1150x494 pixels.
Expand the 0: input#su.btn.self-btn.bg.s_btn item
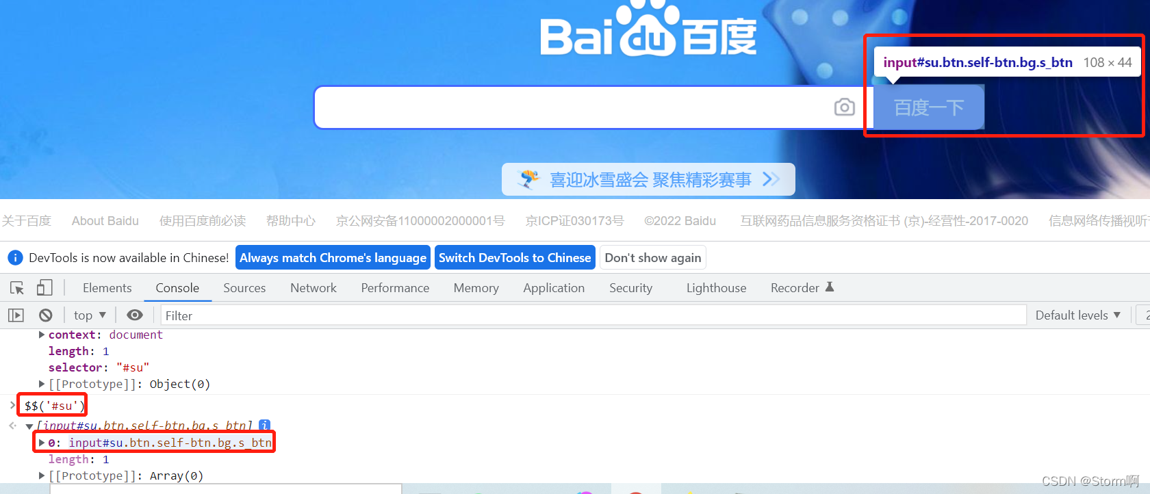pyautogui.click(x=42, y=443)
